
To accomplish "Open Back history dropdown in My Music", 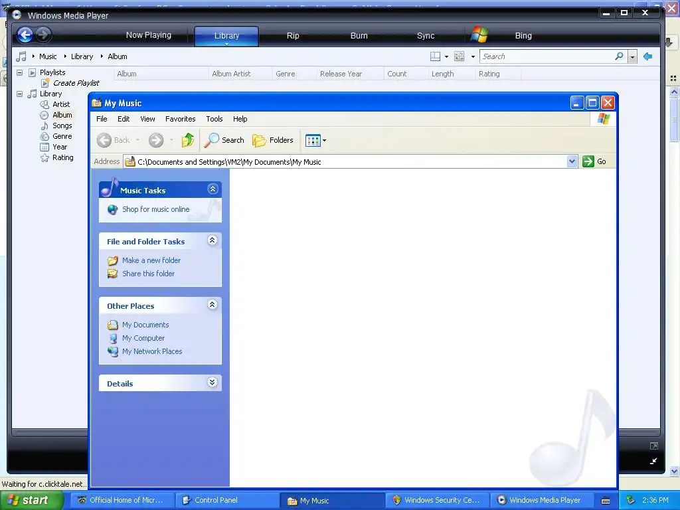I will coord(137,140).
